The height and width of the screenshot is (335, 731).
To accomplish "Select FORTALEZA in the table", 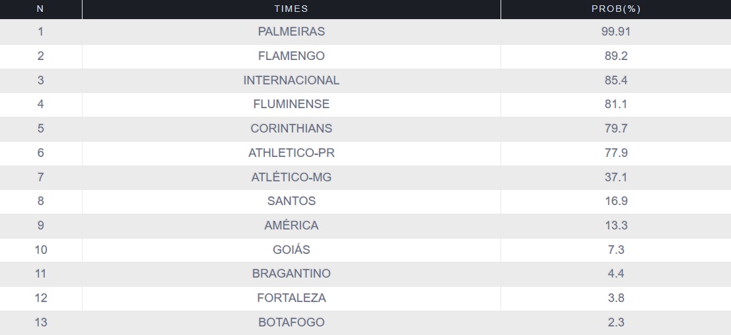I will tap(291, 298).
